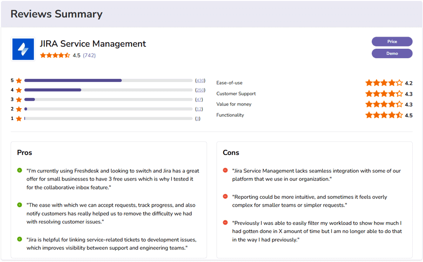Click the JIRA Service Management logo
This screenshot has width=423, height=262.
(x=23, y=49)
